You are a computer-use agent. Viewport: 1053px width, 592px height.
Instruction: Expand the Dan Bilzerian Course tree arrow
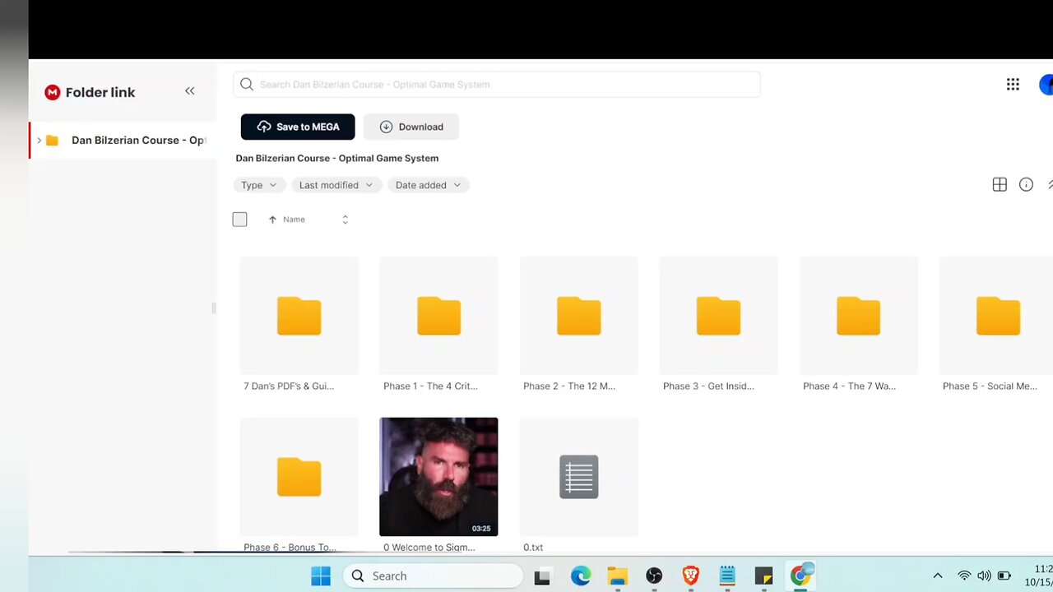pos(39,141)
